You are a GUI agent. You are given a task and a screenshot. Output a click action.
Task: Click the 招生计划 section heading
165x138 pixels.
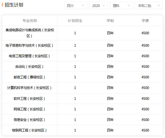(14, 5)
